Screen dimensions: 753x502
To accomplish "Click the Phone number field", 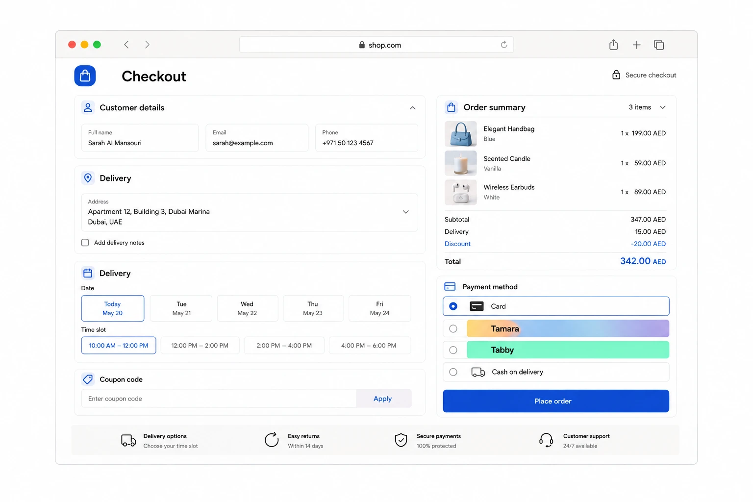I will pyautogui.click(x=367, y=138).
